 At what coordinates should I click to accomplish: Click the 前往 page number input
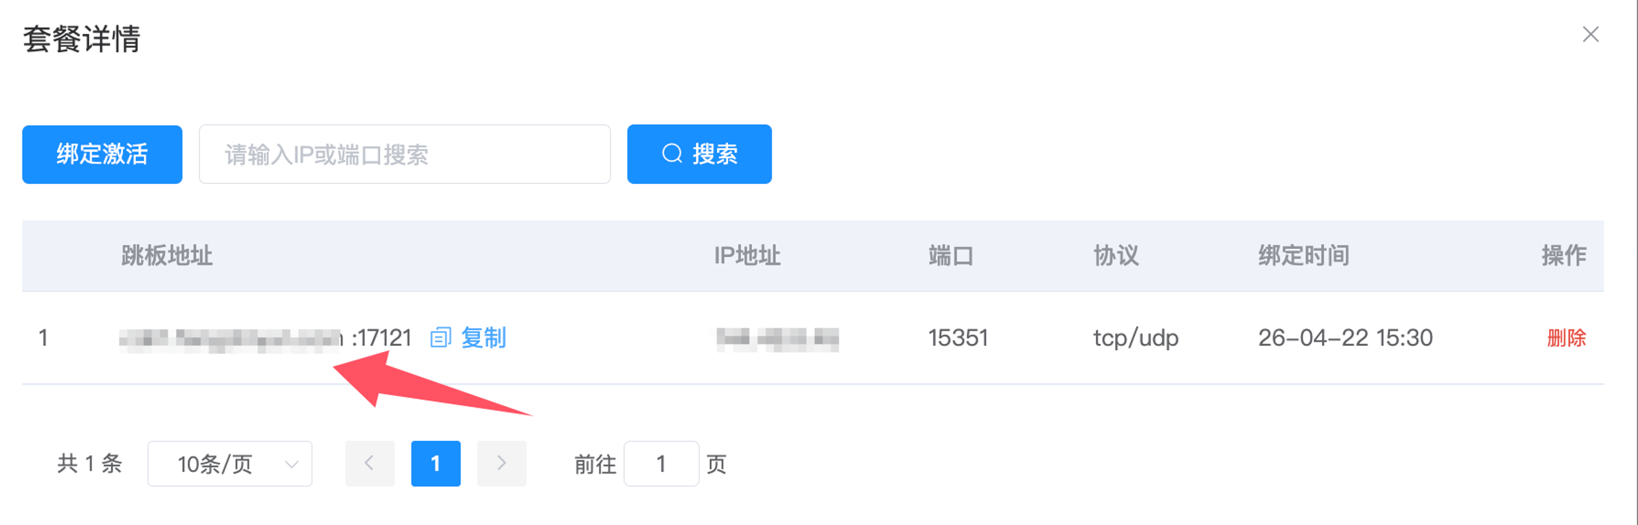[x=661, y=464]
